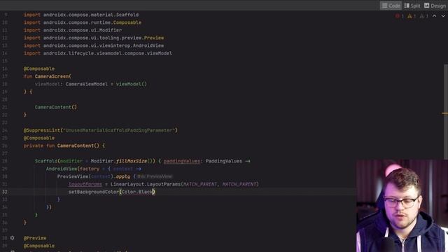This screenshot has height=252, width=448.
Task: Click the yellow marker on scrollbar stripe
Action: click(445, 113)
